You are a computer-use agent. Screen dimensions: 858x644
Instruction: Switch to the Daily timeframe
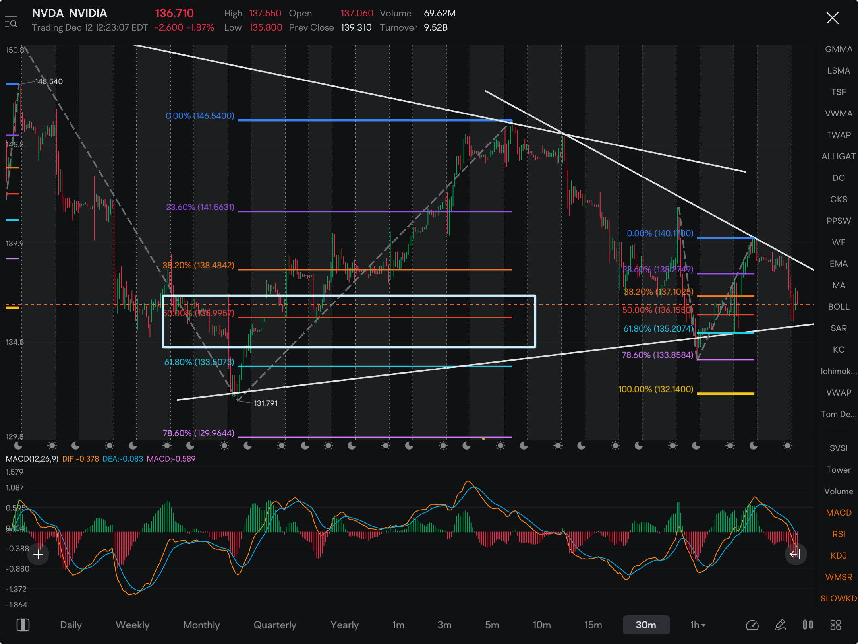point(71,625)
